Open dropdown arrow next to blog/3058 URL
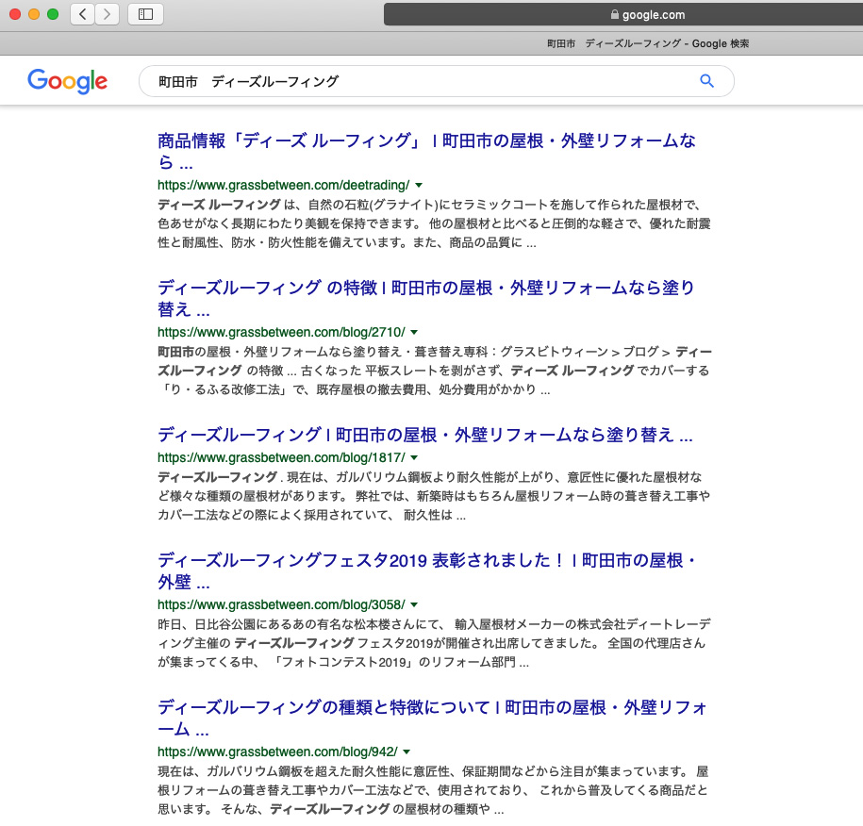 414,604
